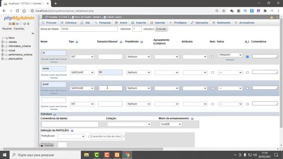Toggle Nulo checkbox in empty fourth row

coord(212,104)
